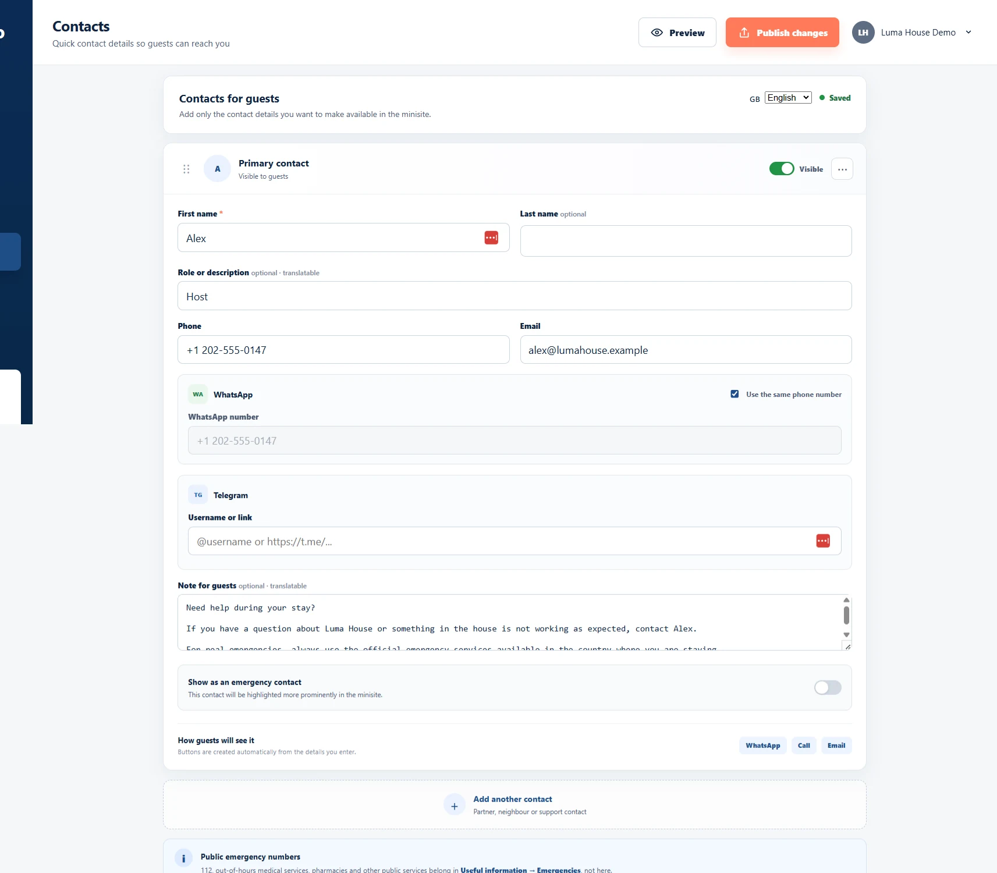Click the empty Last name input field

pos(686,241)
